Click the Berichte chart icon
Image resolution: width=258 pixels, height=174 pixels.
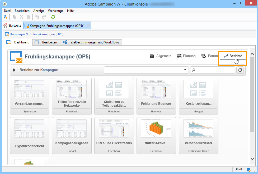click(226, 56)
